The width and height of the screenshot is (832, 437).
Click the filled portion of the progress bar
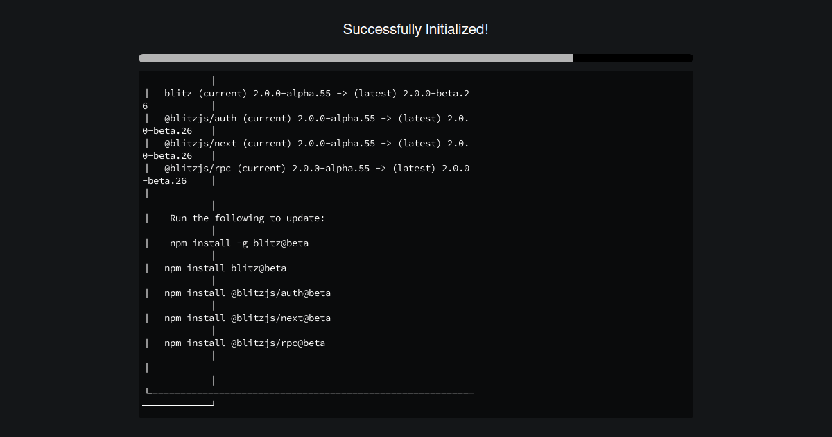[347, 58]
